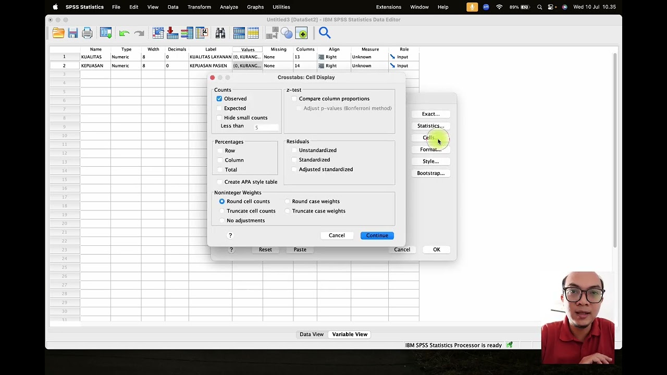Image resolution: width=667 pixels, height=375 pixels.
Task: Click the Insert Cases blue table icon
Action: point(239,33)
